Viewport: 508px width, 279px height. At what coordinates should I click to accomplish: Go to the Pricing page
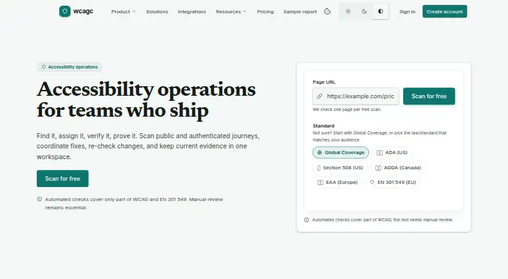[x=265, y=11]
